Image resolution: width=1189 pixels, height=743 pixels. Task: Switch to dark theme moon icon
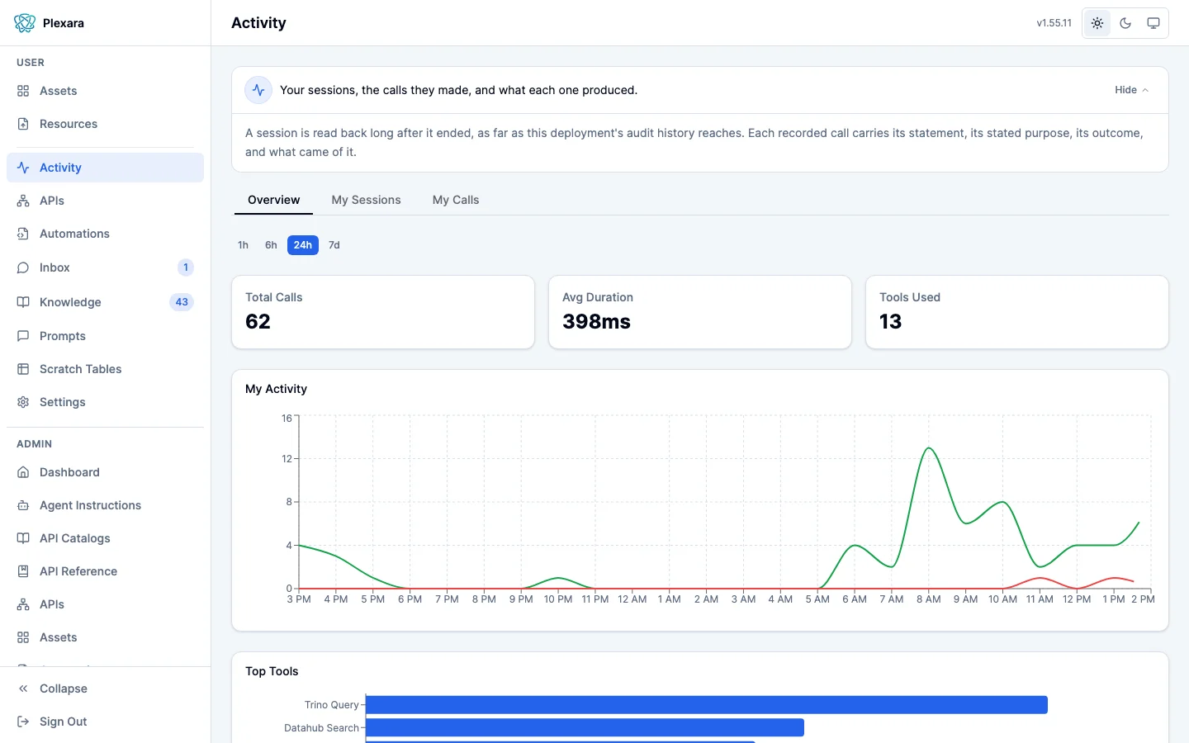click(x=1125, y=23)
